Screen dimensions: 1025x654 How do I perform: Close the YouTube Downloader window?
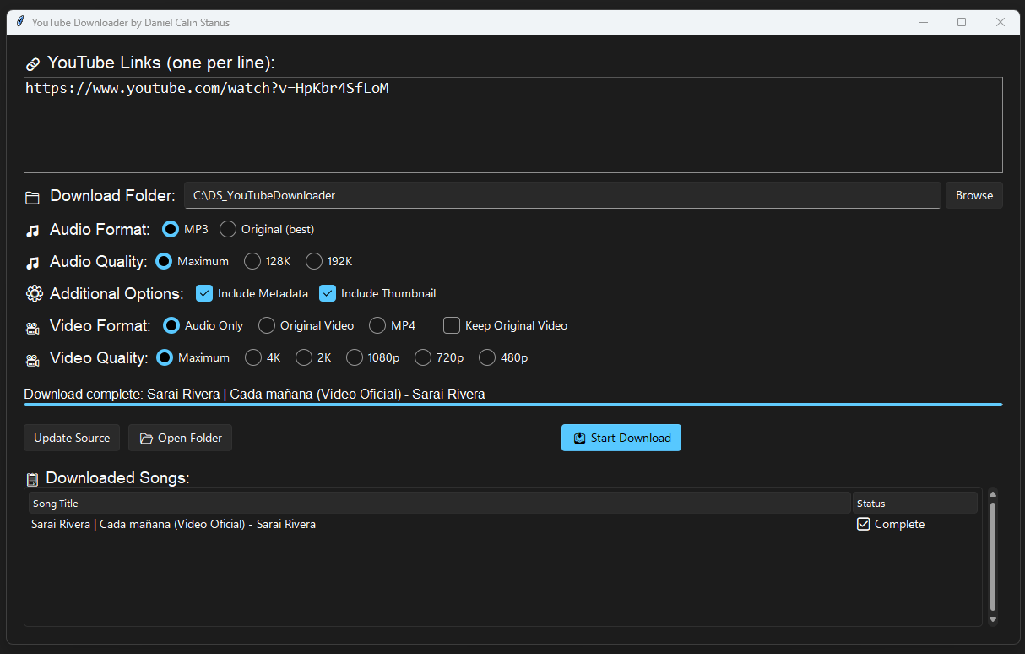pyautogui.click(x=1001, y=23)
